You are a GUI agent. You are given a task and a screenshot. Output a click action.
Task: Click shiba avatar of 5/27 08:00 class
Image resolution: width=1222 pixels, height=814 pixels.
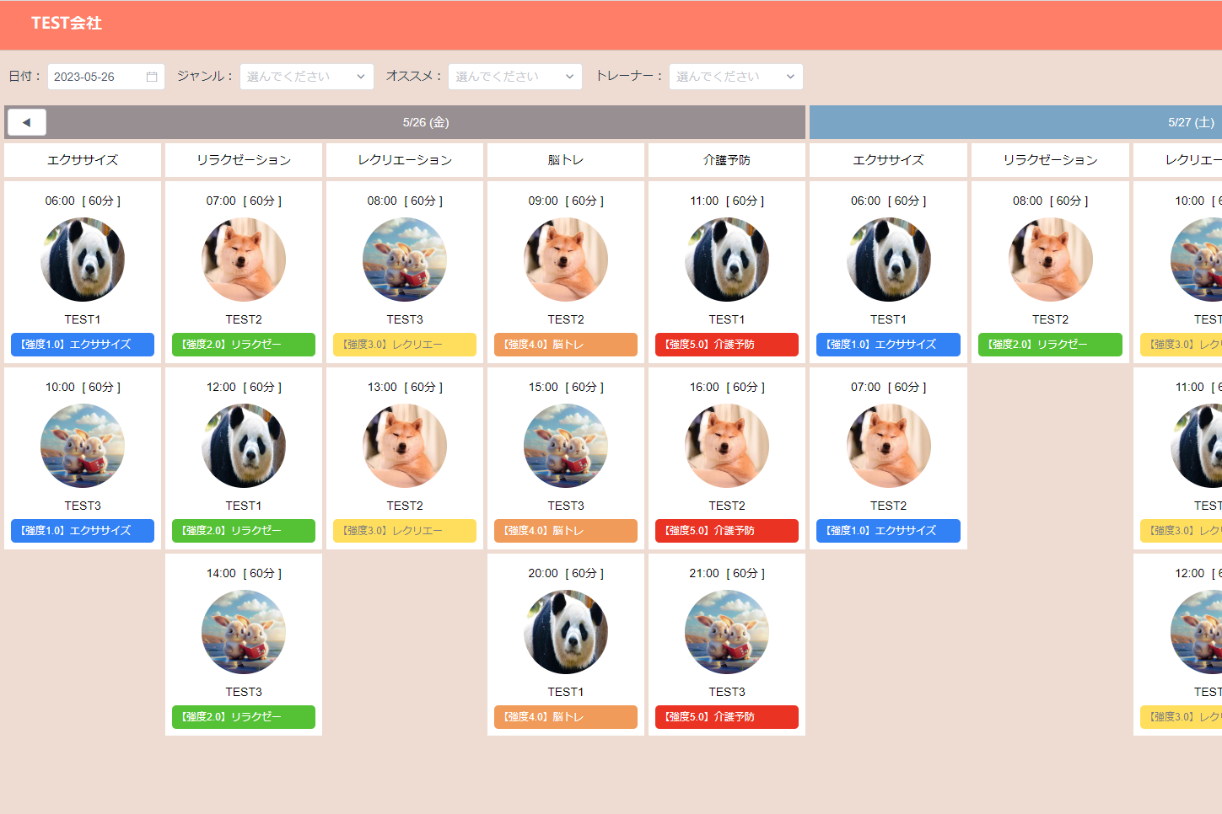pyautogui.click(x=1051, y=260)
